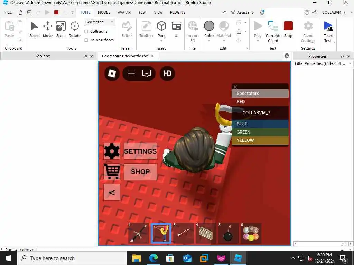Click the shopping cart icon
Screen dimensions: 354x265
[112, 172]
